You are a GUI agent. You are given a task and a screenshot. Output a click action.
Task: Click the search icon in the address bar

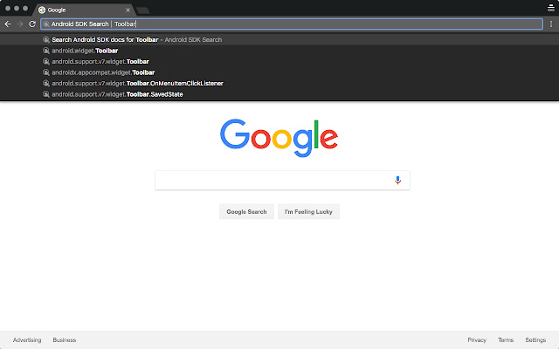tap(46, 24)
